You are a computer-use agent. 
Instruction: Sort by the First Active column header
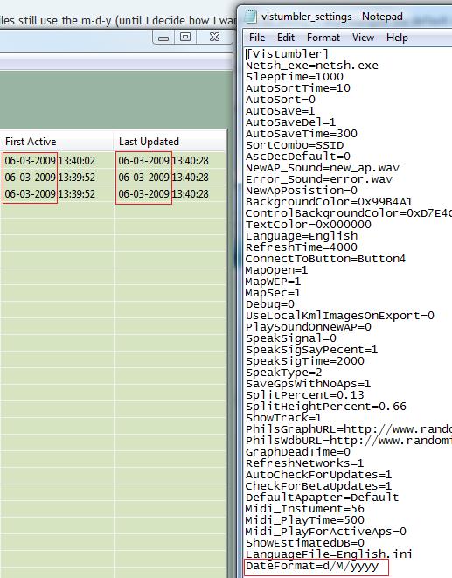57,141
